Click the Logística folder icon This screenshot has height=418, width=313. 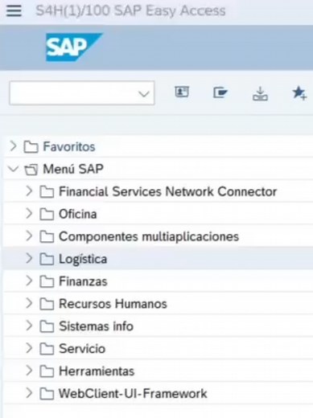pyautogui.click(x=47, y=259)
